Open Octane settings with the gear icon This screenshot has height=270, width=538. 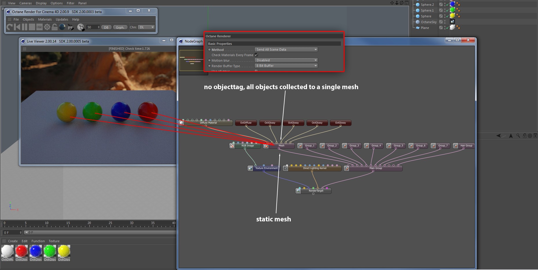point(47,27)
